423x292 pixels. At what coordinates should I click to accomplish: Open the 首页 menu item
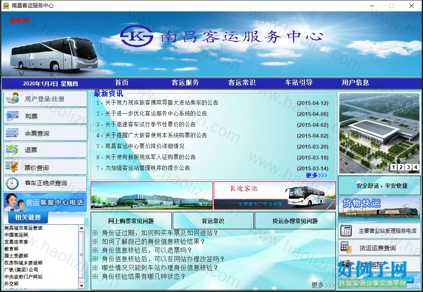[122, 82]
